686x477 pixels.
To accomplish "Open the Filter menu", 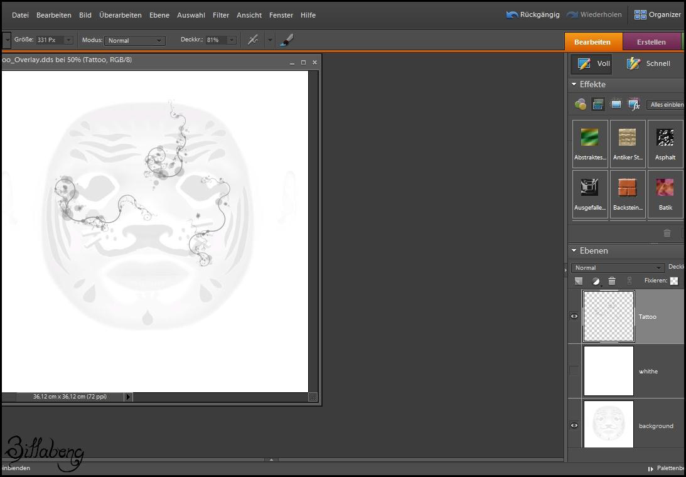I will pyautogui.click(x=221, y=15).
